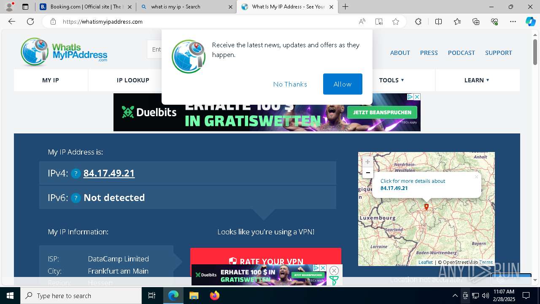This screenshot has height=304, width=540.
Task: Open Browser essentials heart icon
Action: click(x=494, y=22)
